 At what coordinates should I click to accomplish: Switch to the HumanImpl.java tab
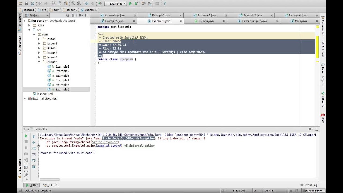(114, 16)
